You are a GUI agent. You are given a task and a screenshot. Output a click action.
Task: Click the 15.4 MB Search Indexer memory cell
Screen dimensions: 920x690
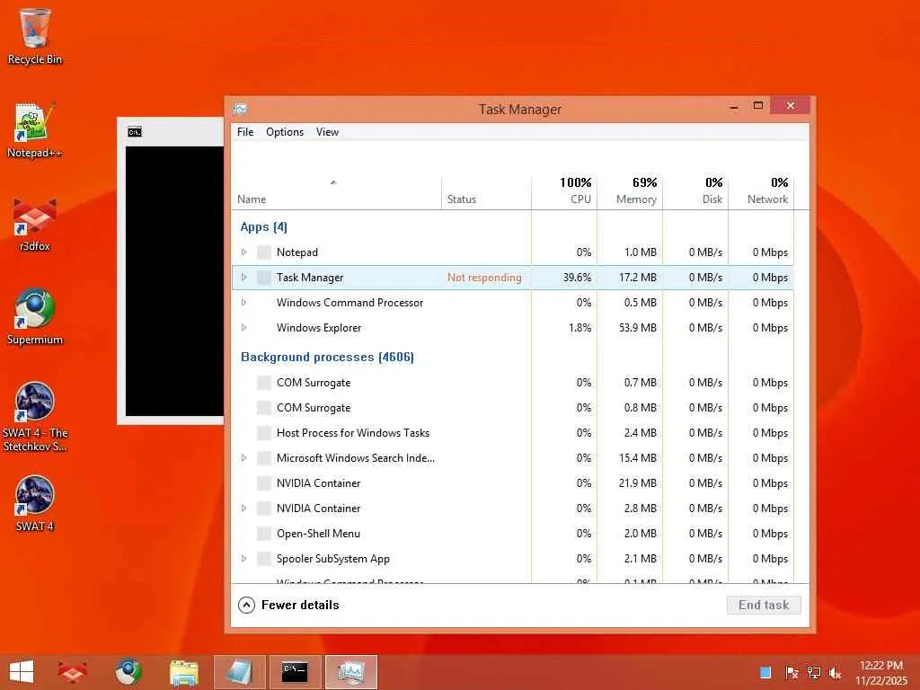click(638, 458)
